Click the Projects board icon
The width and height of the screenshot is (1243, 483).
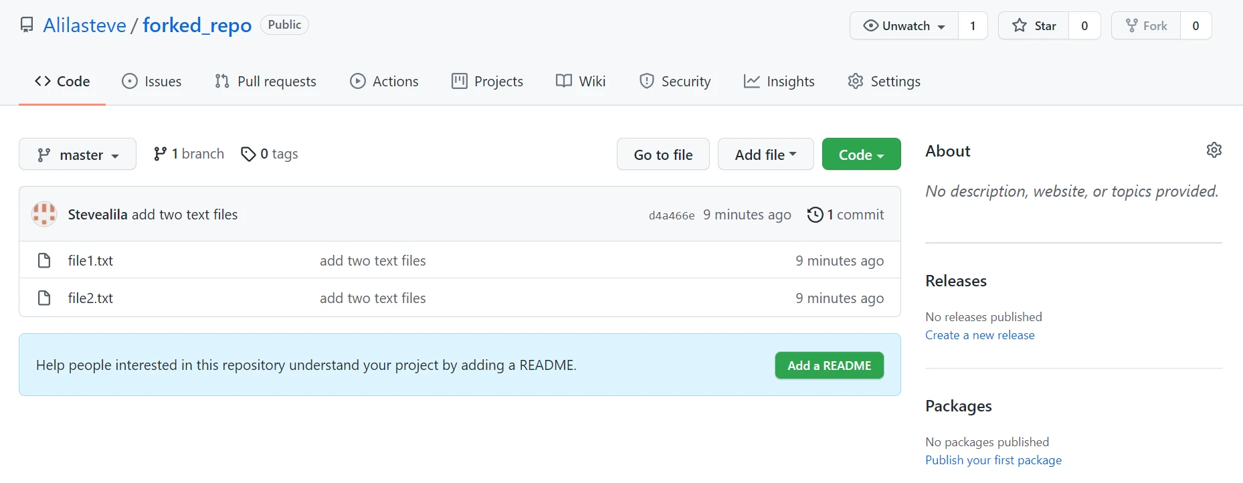point(460,81)
